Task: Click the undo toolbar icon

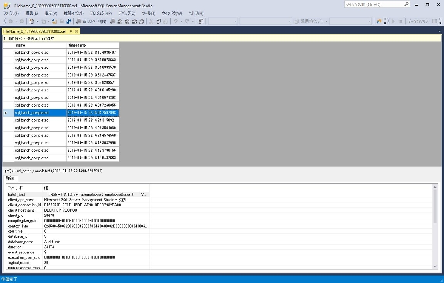Action: (176, 21)
